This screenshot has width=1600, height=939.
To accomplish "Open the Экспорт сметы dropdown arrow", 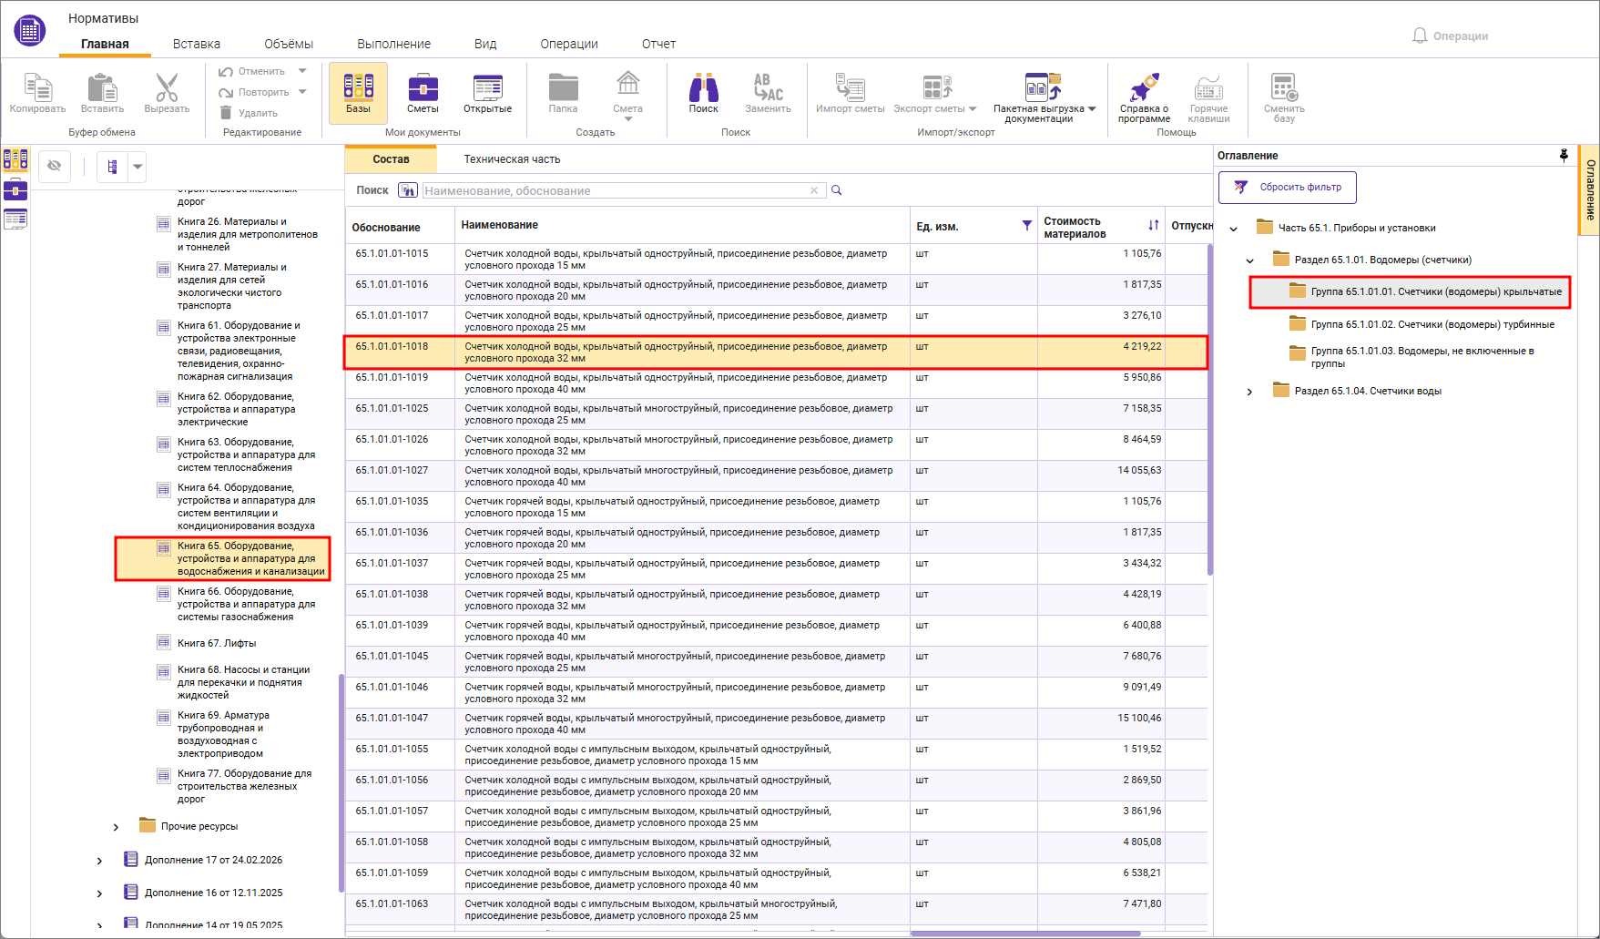I will 973,109.
